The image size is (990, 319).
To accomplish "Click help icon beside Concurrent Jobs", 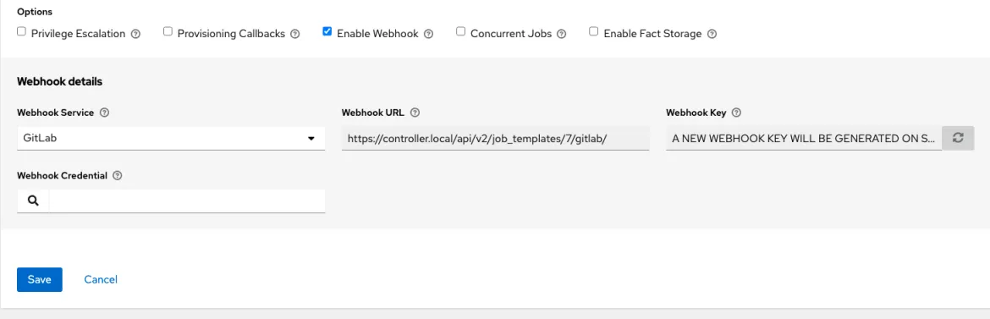I will point(561,34).
